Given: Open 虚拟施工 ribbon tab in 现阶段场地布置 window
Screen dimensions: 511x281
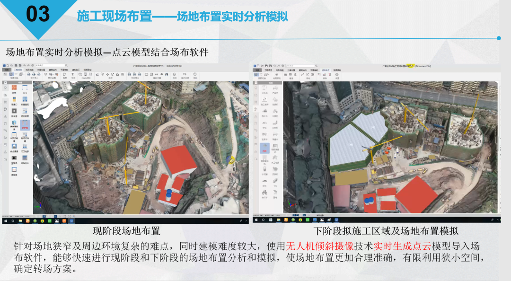Looking at the screenshot, I should (76, 70).
